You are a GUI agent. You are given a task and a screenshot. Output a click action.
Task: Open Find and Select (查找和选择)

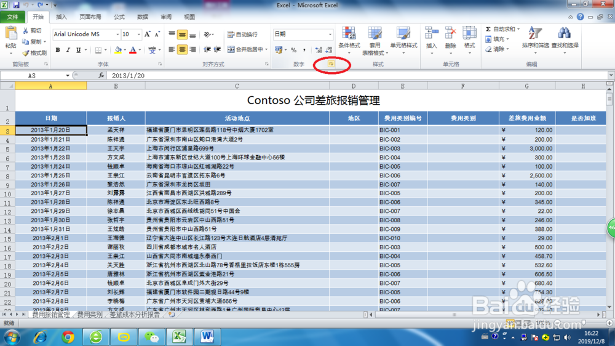[565, 39]
